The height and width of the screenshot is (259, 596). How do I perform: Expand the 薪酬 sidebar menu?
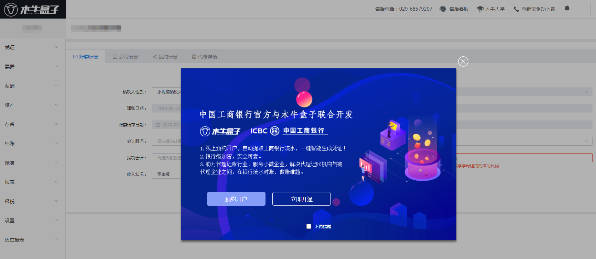click(x=33, y=86)
